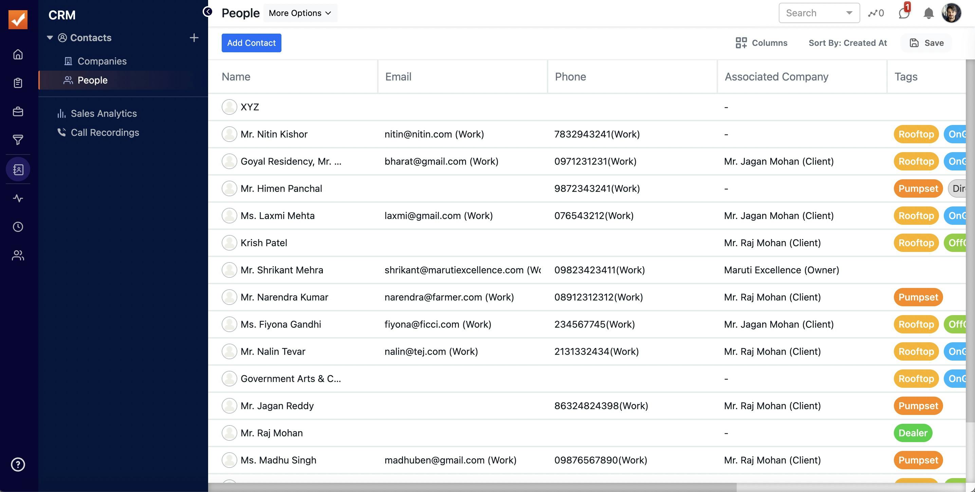The height and width of the screenshot is (492, 975).
Task: Click the notification bell icon
Action: pyautogui.click(x=928, y=13)
